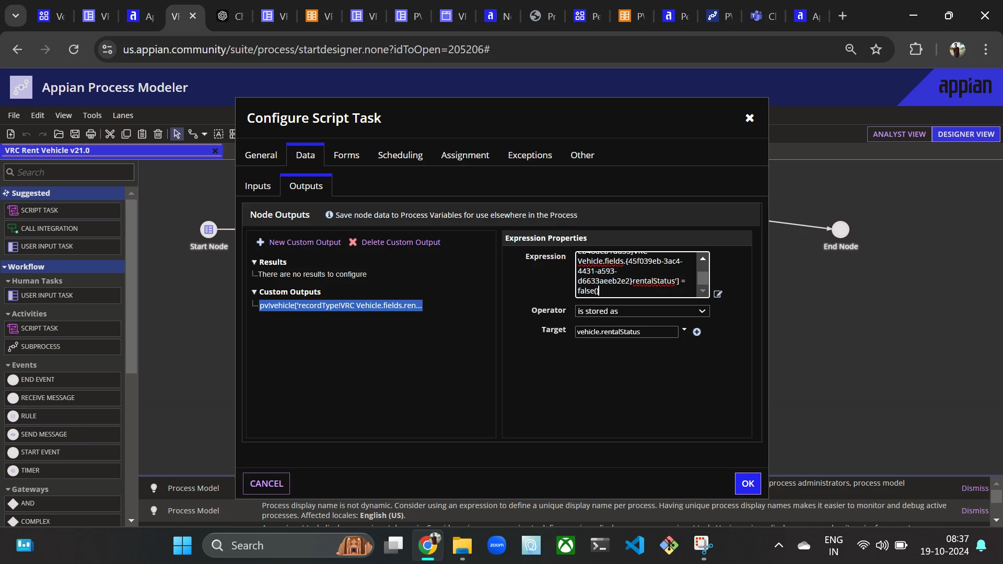Open the Tools menu
1003x564 pixels.
[92, 115]
